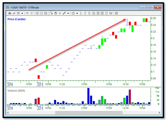Select the arrow pointer tool
Viewport: 166px width, 120px height.
pos(52,13)
